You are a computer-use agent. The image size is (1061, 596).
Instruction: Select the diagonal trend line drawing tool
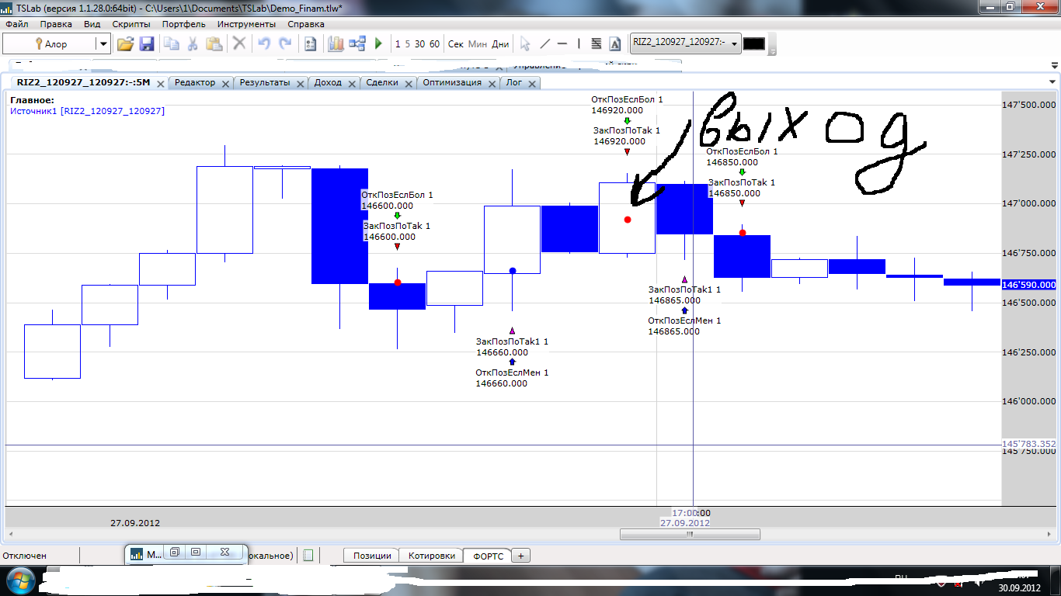544,44
